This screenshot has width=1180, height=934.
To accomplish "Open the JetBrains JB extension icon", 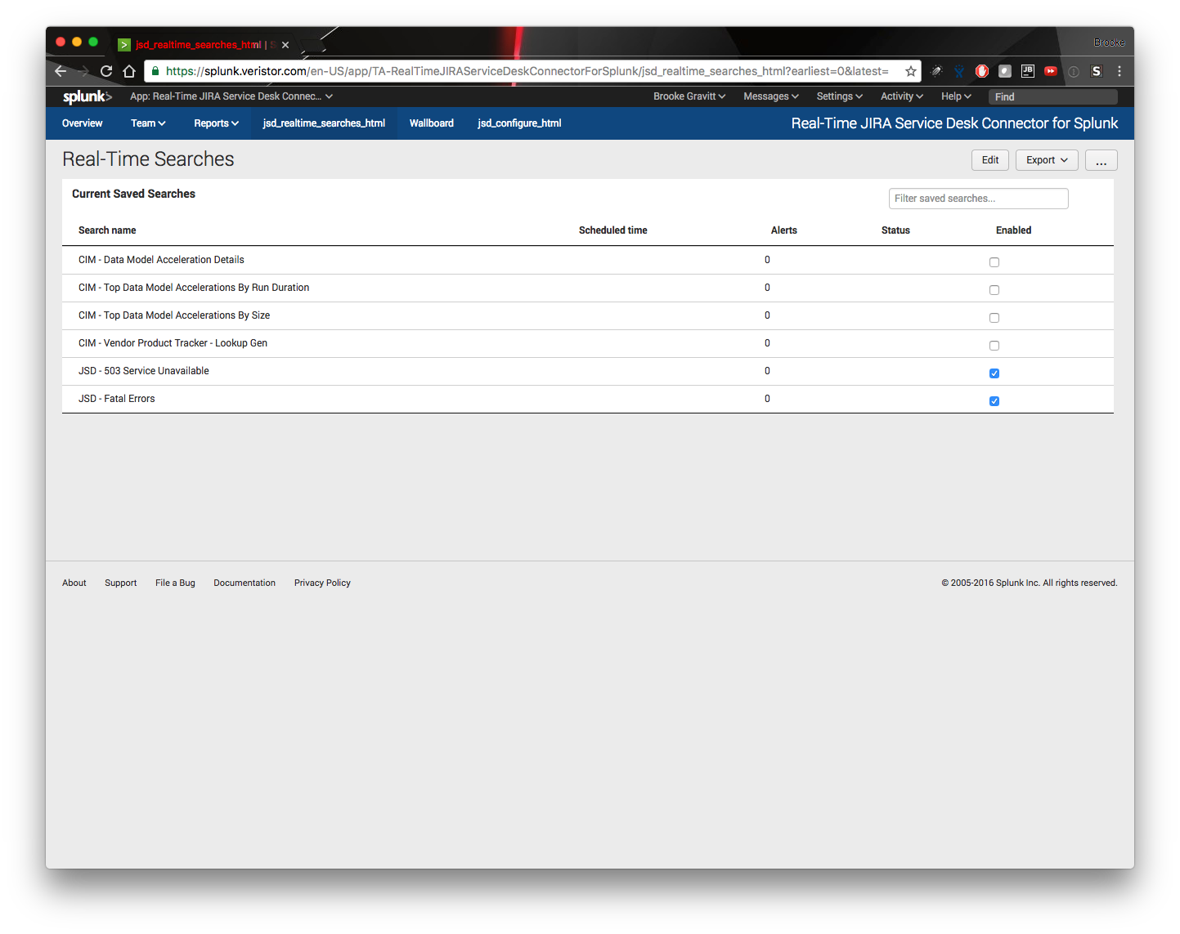I will pos(1028,71).
